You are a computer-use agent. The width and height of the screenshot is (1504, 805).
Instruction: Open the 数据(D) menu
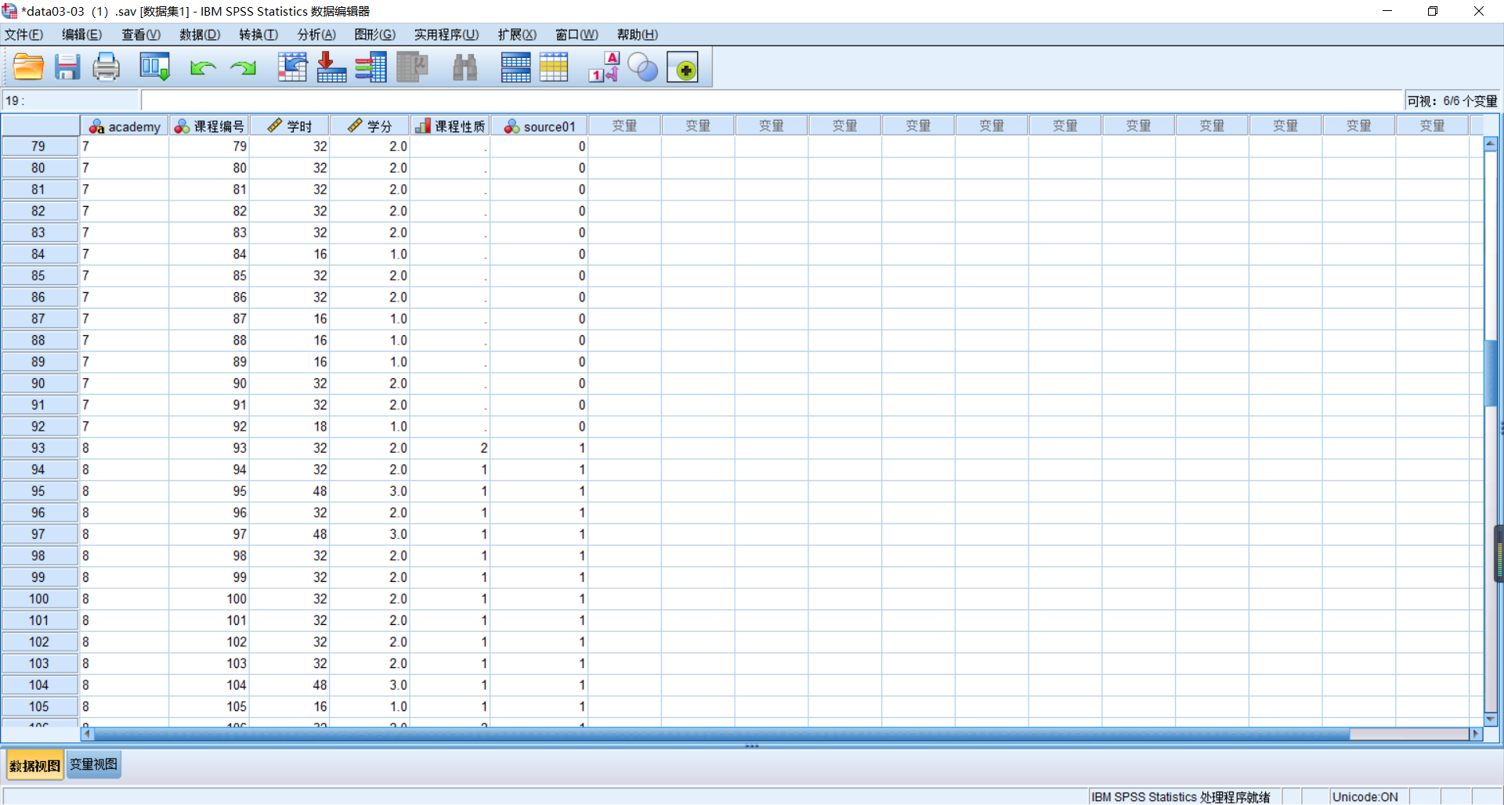tap(200, 34)
